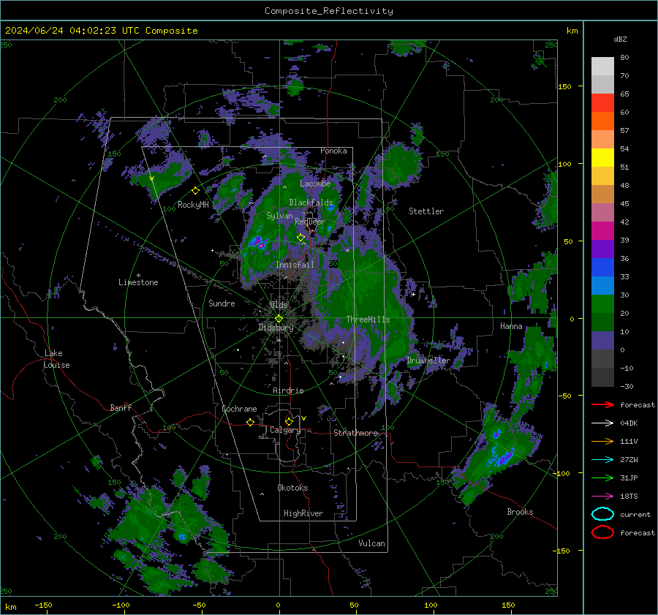Click the Blackfalds city label
658x615 pixels.
(x=311, y=203)
